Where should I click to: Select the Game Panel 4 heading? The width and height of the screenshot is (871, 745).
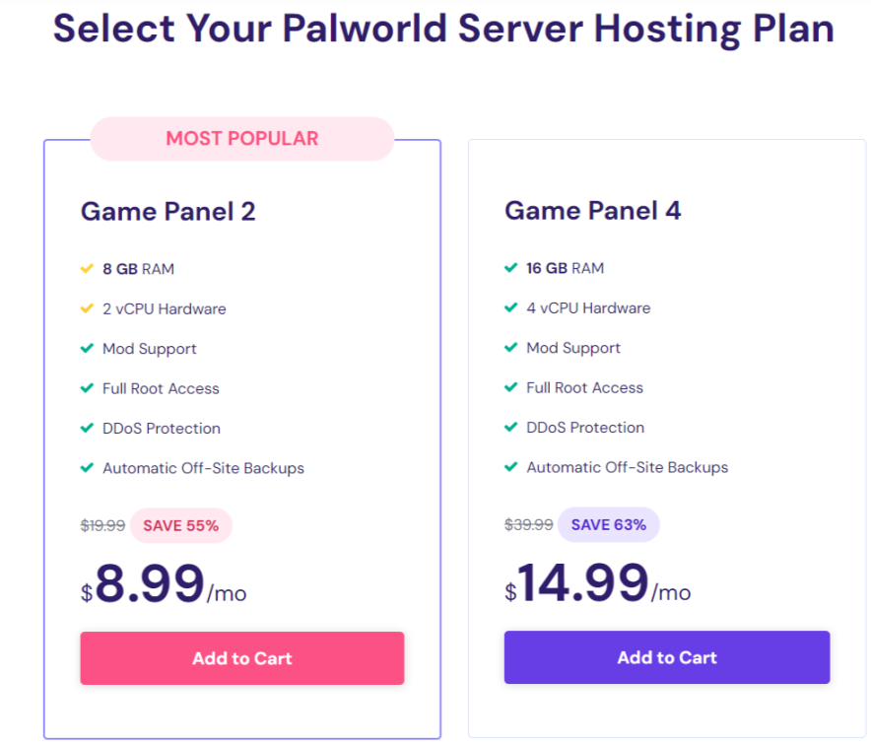593,211
